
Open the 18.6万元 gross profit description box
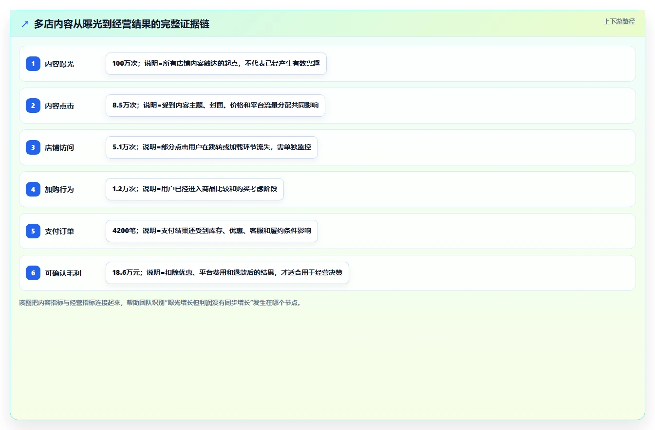[227, 273]
